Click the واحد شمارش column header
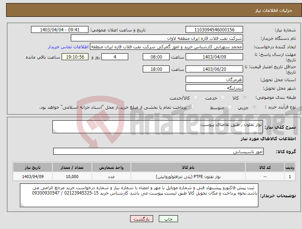Screen dimensions: 302x229 (x=111, y=167)
